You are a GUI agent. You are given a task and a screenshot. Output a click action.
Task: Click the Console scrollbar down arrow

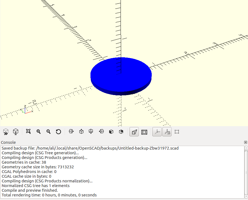pyautogui.click(x=246, y=196)
